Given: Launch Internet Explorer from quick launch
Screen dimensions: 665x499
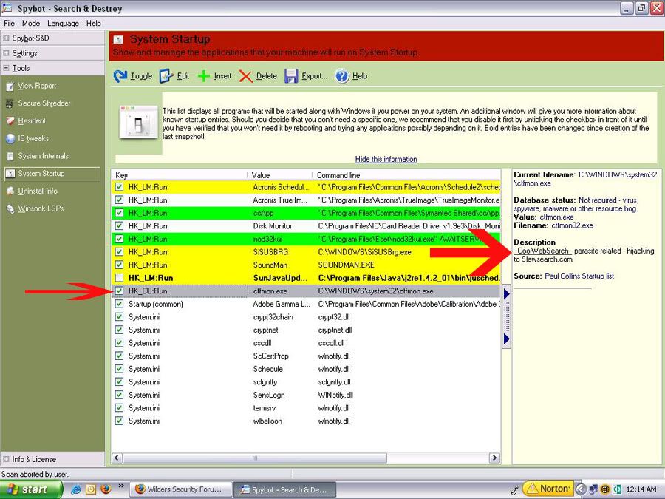Looking at the screenshot, I should pos(76,489).
